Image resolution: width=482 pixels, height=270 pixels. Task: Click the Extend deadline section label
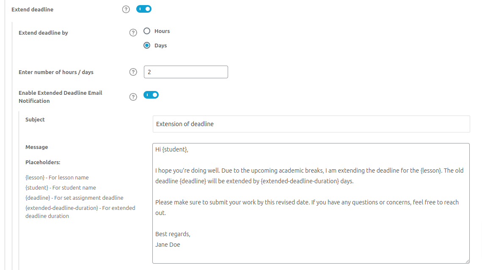click(32, 9)
